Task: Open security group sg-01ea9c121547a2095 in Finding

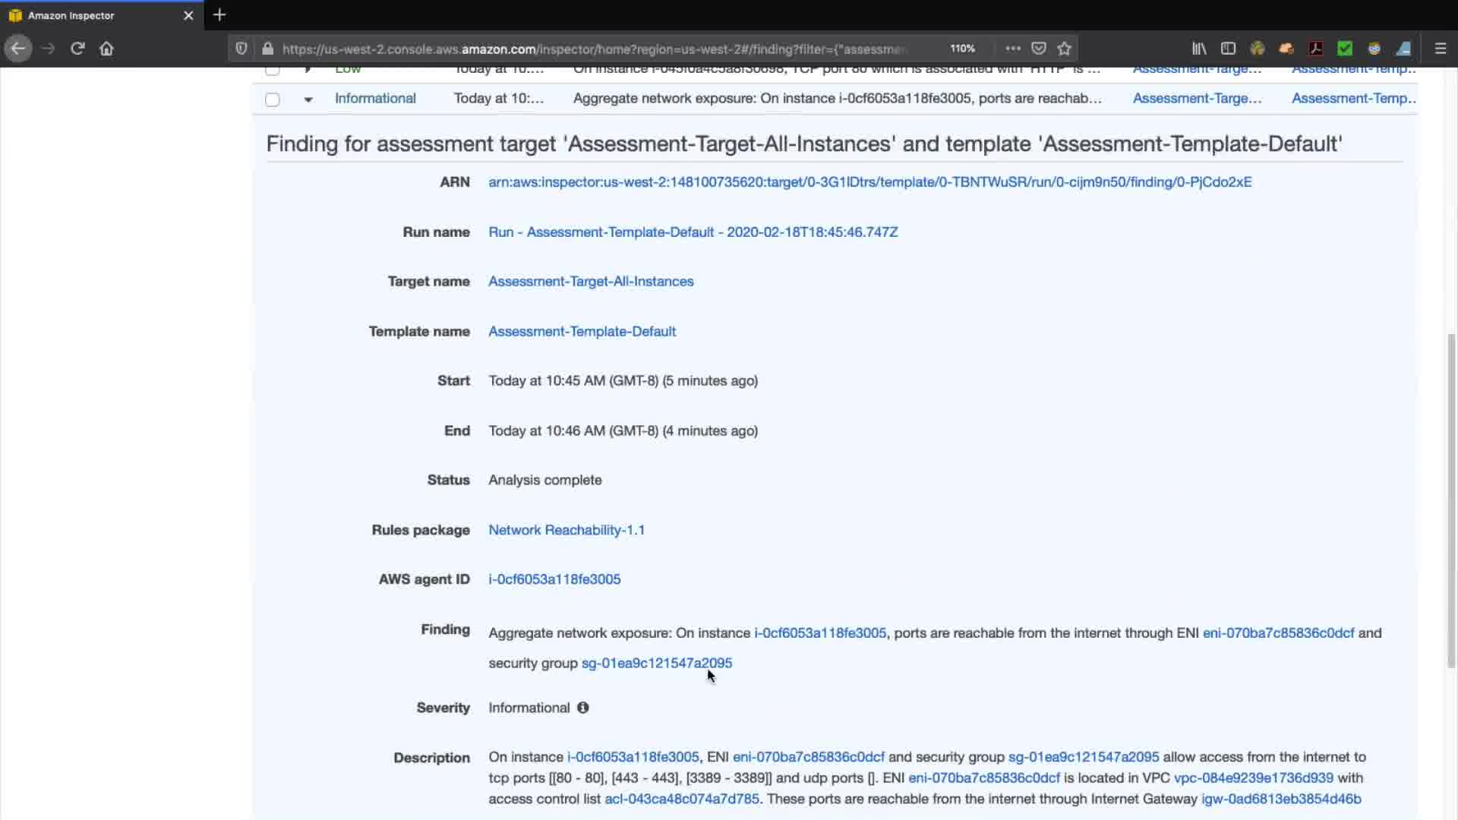Action: pyautogui.click(x=656, y=663)
